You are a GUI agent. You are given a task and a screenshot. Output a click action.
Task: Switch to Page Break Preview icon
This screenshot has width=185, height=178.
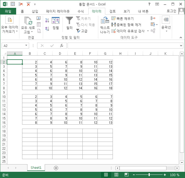[x=127, y=174]
